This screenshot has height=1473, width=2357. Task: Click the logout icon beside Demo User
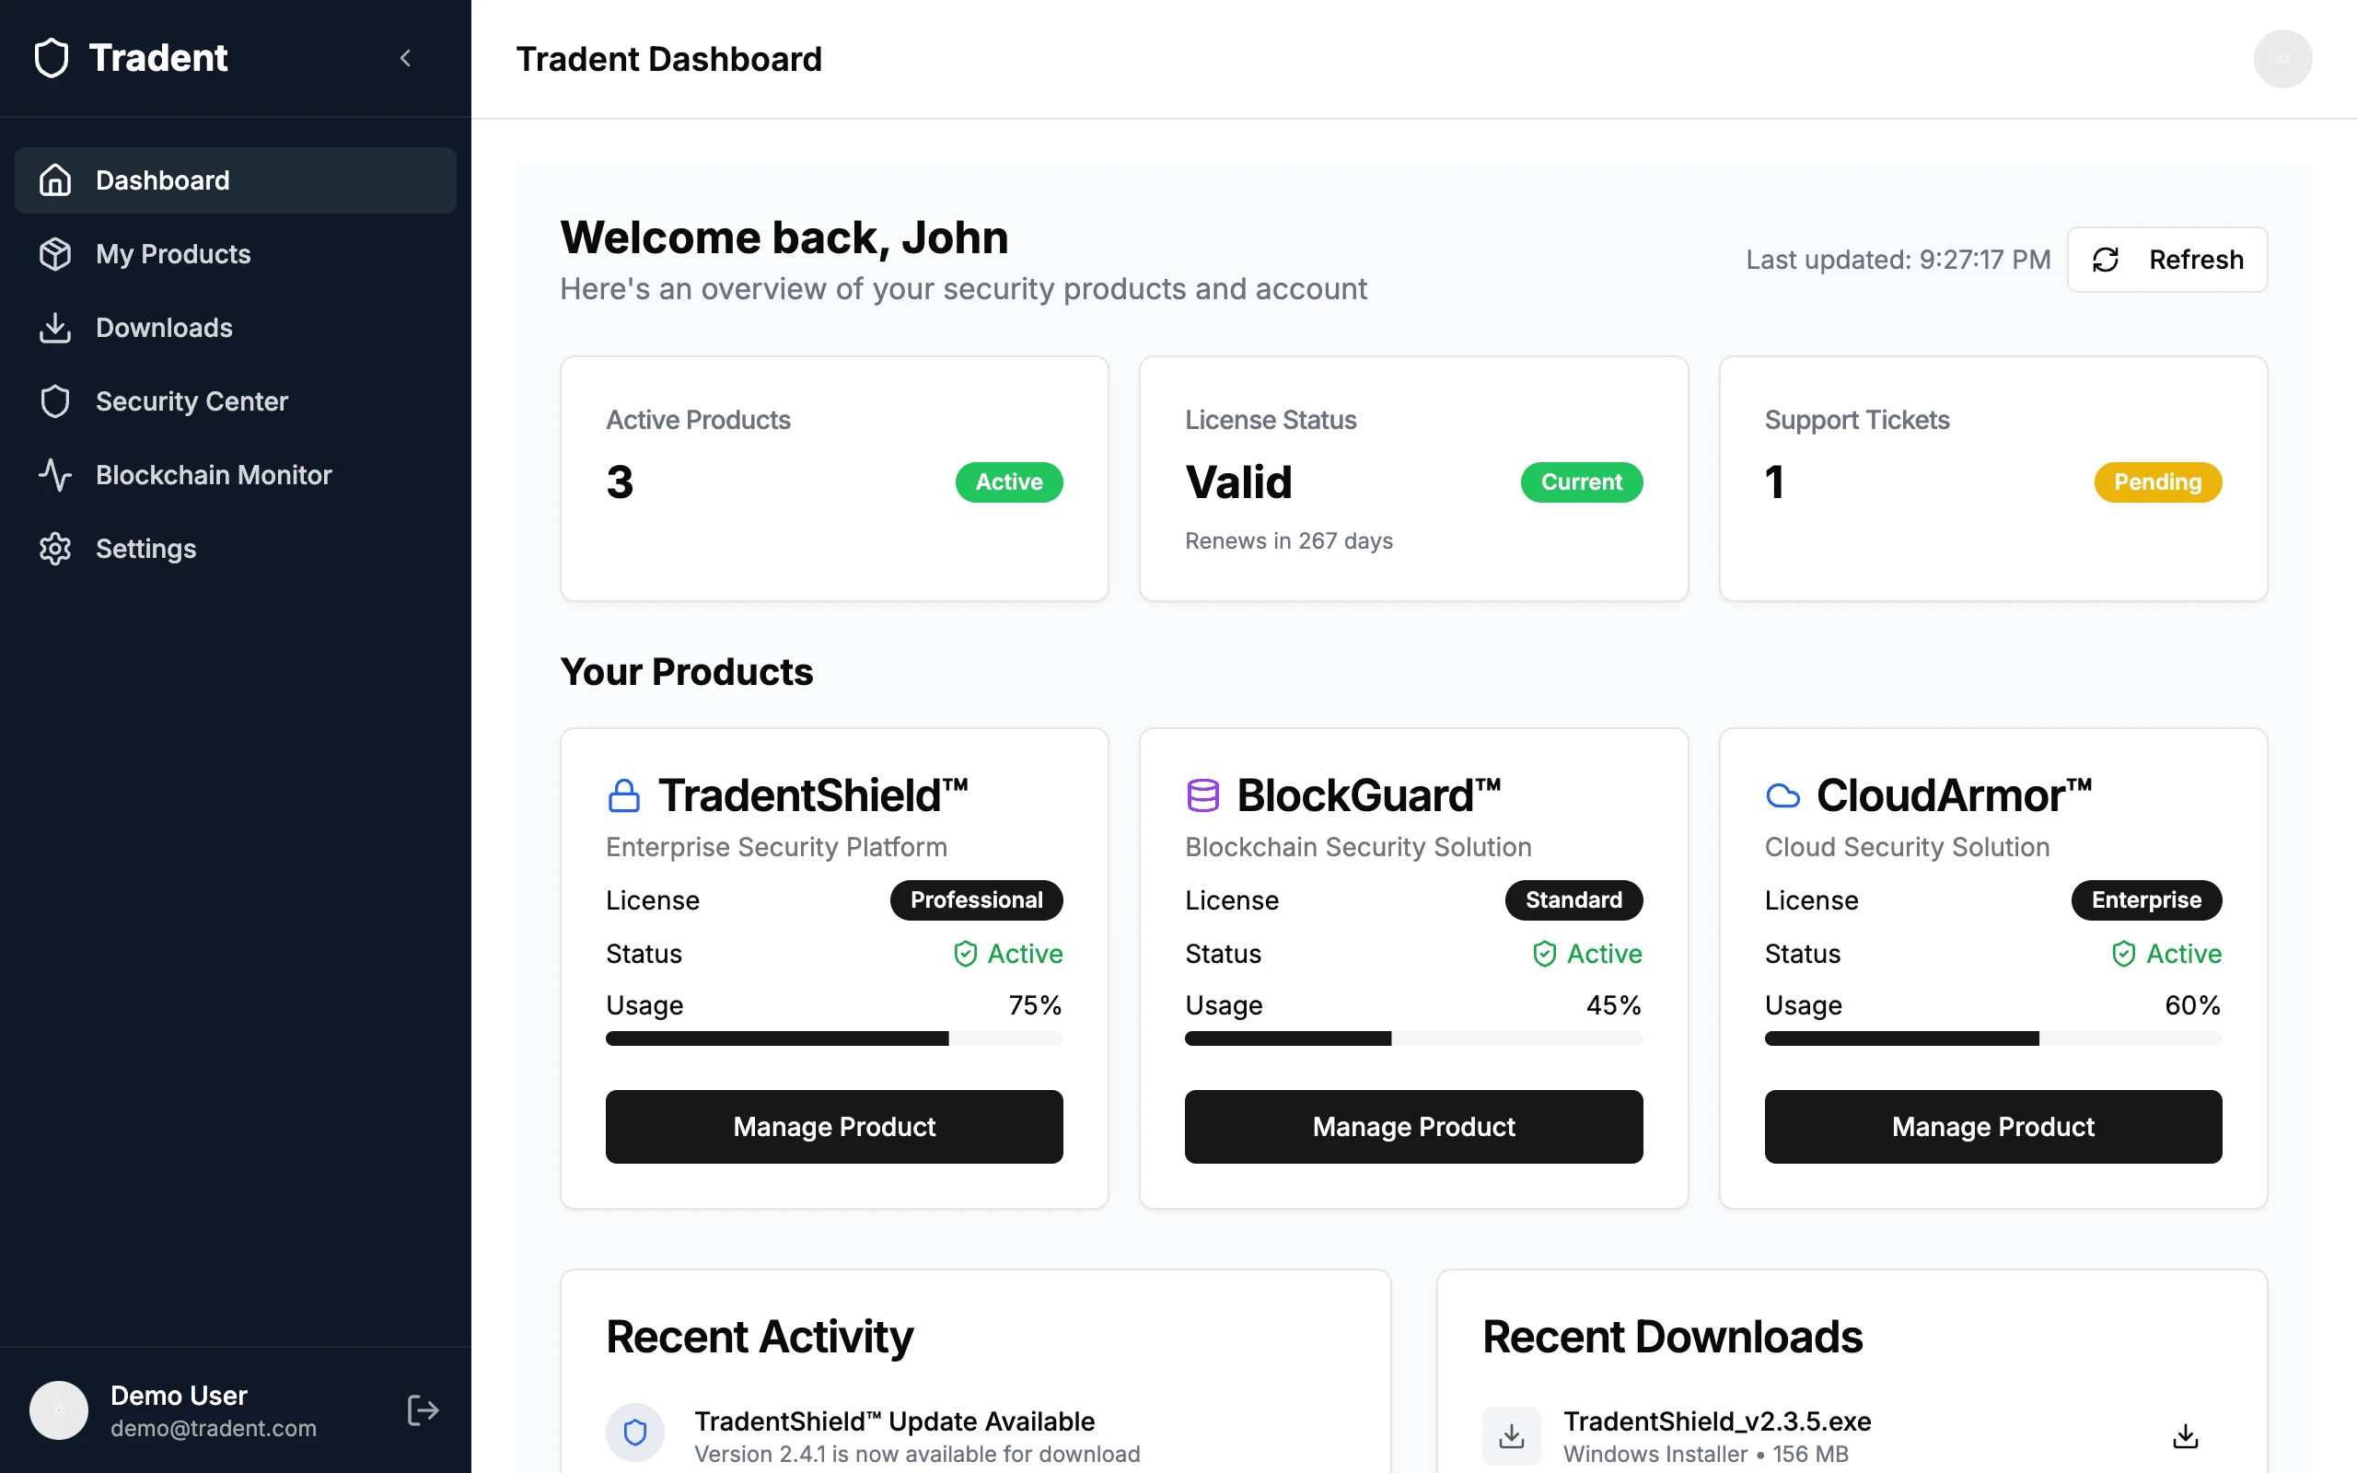click(x=423, y=1409)
